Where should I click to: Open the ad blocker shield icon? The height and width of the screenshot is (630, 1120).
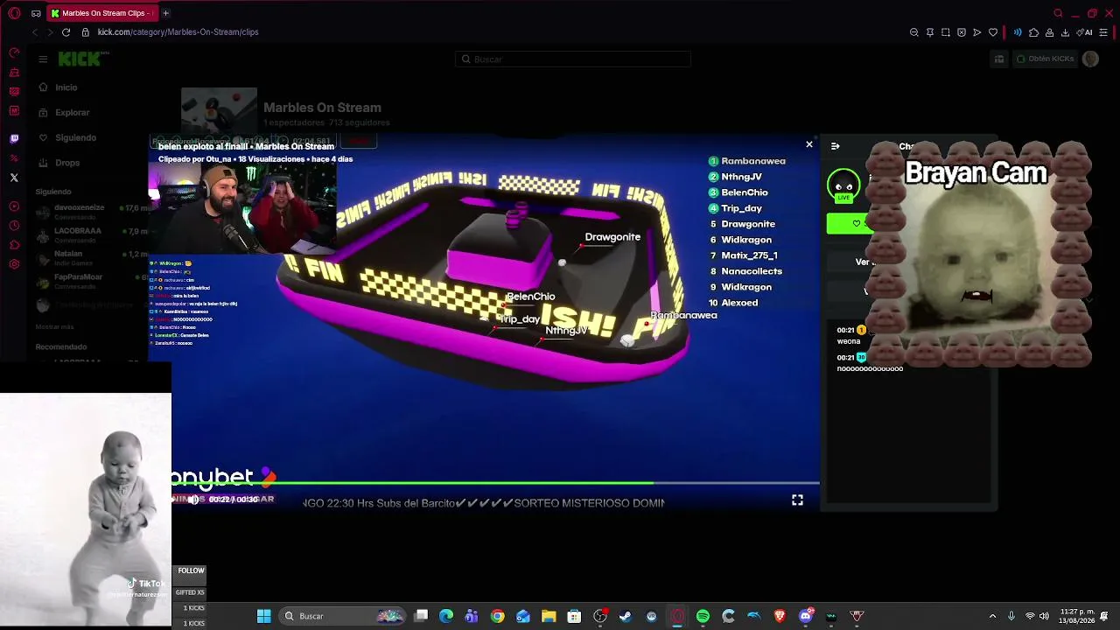click(962, 32)
